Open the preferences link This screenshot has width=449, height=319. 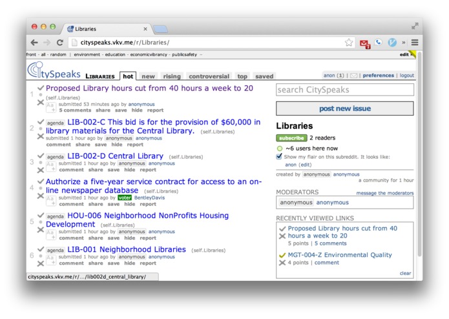click(379, 76)
